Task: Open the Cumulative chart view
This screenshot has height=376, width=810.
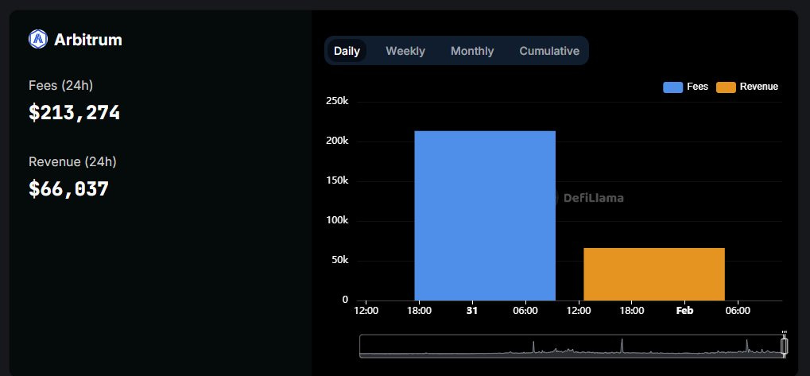Action: coord(549,51)
